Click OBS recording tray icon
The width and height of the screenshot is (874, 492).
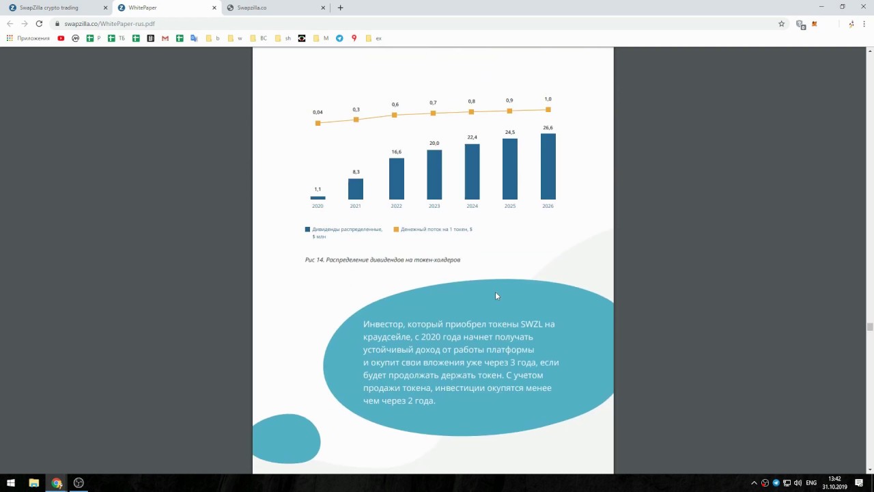(x=765, y=483)
